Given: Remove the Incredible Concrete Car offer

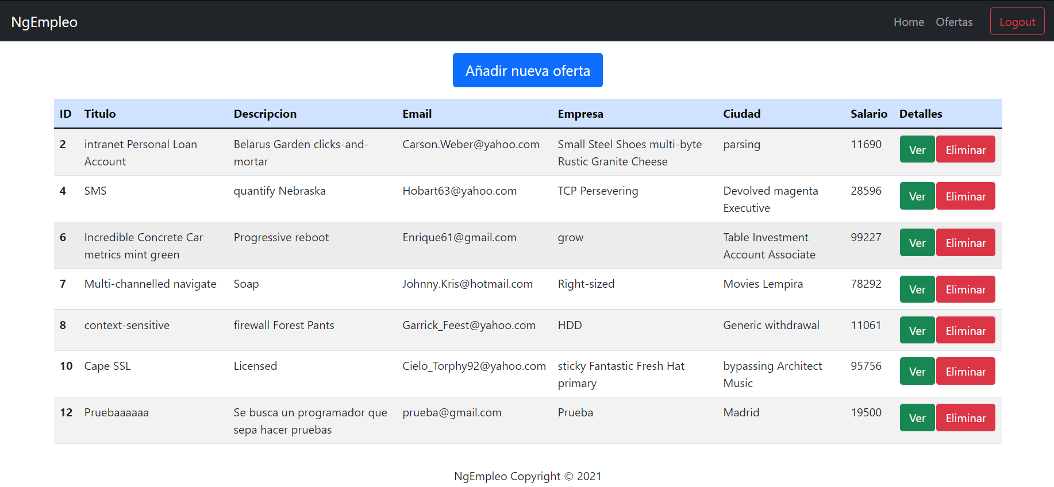Looking at the screenshot, I should click(x=965, y=242).
